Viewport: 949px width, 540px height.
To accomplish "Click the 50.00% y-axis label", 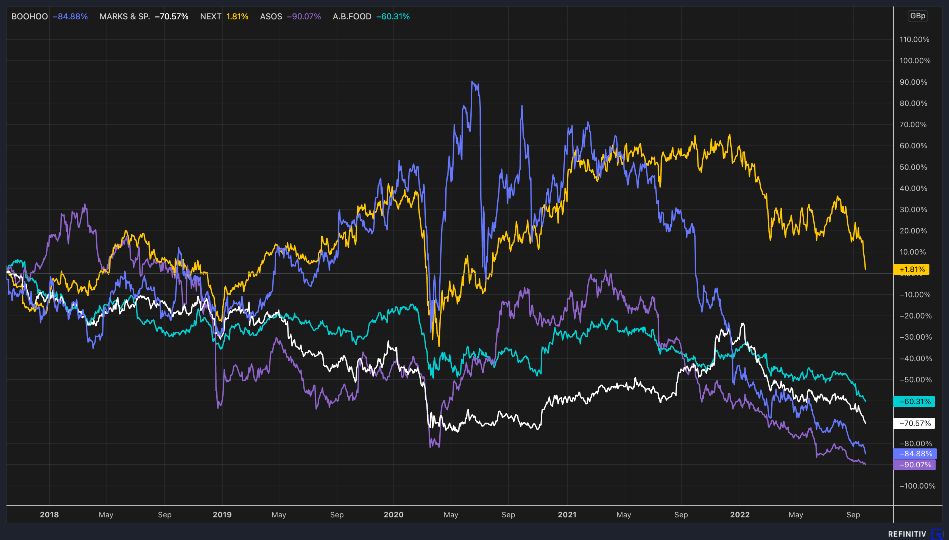I will click(x=913, y=167).
